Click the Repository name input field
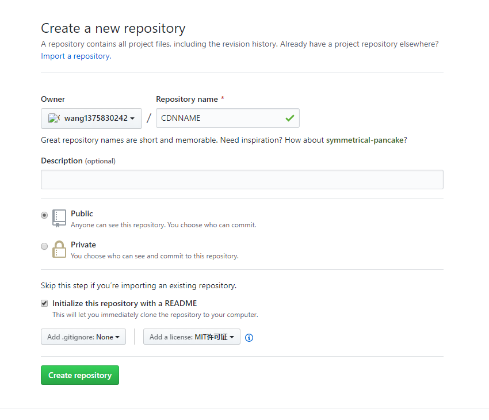 click(x=219, y=118)
